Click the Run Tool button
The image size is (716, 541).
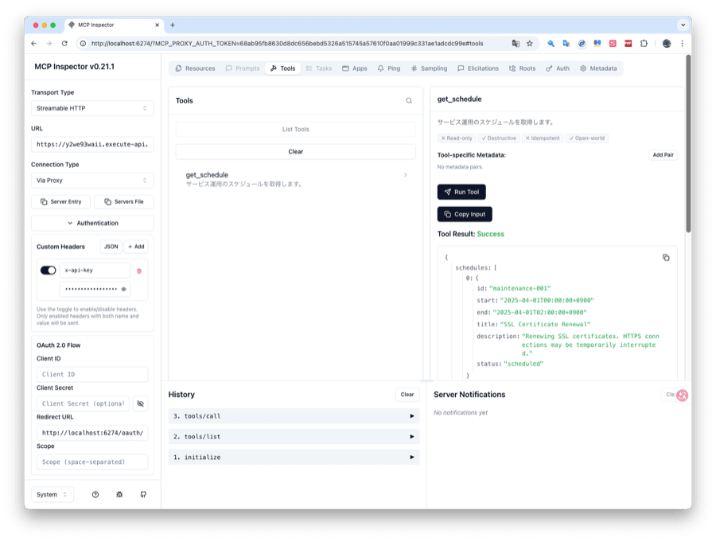coord(461,193)
